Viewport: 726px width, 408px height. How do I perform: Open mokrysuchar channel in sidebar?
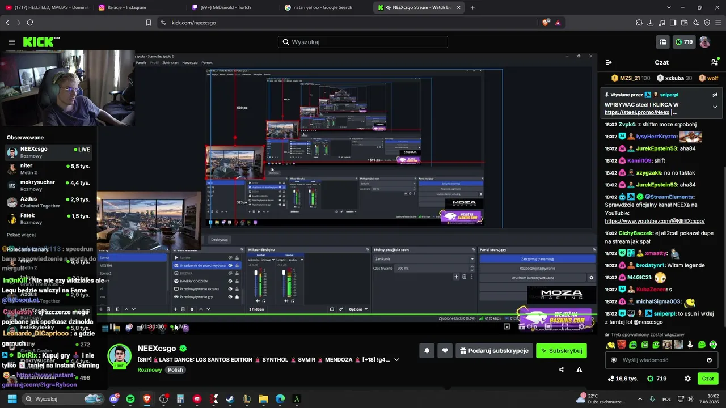48,185
